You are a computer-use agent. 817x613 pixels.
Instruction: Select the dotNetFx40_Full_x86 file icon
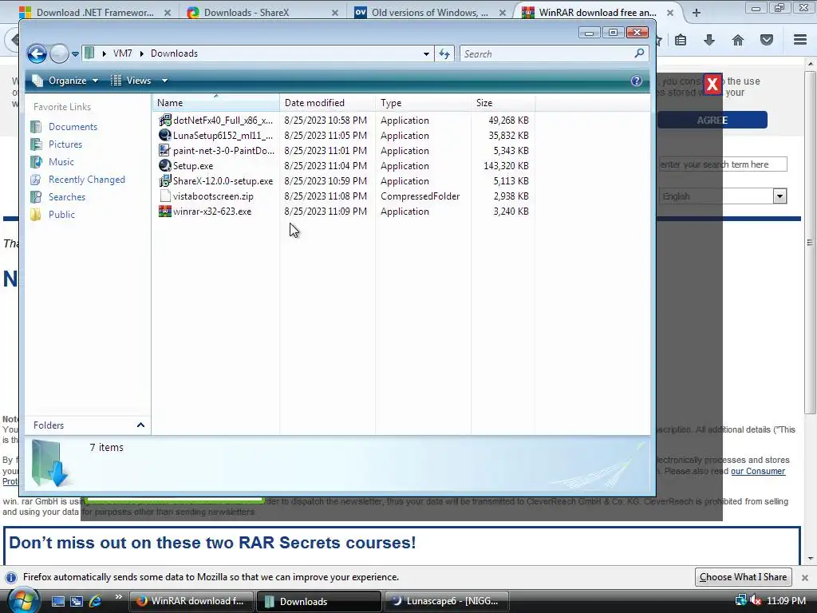tap(164, 121)
